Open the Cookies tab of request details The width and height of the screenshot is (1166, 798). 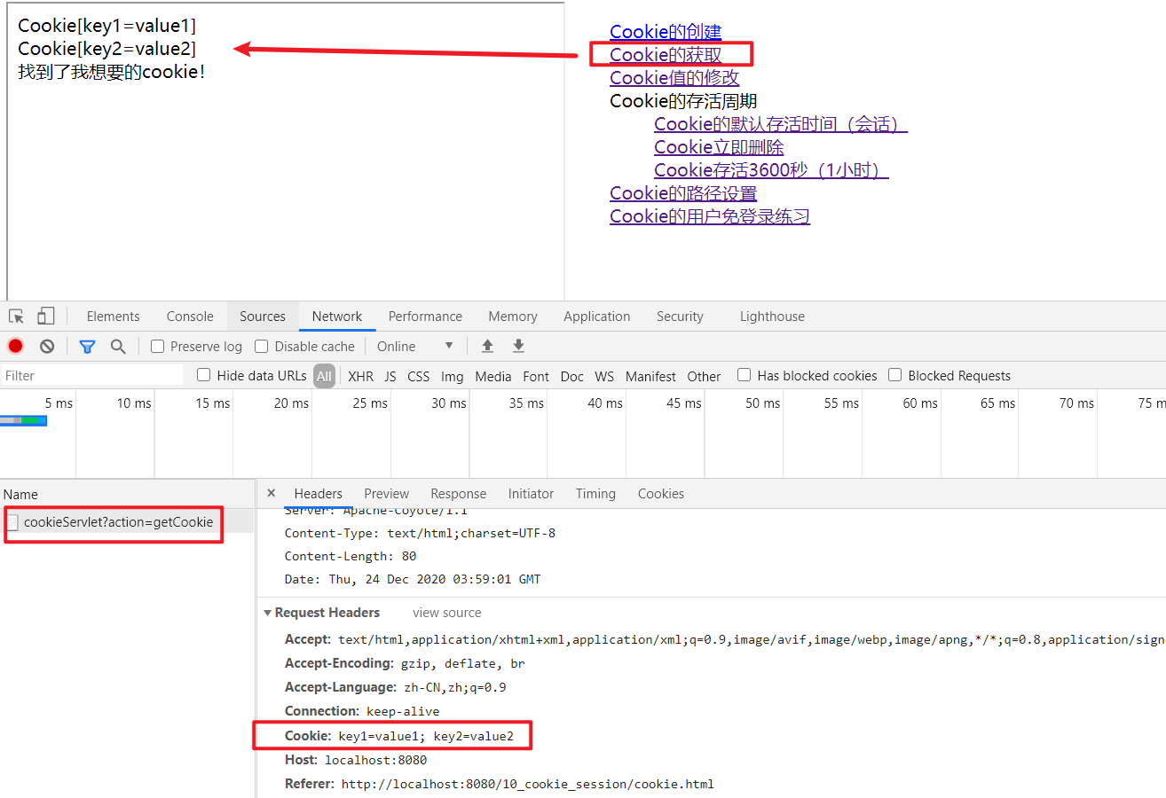[x=661, y=494]
